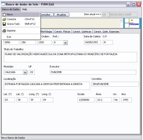The height and width of the screenshot is (140, 143).
Task: Click the Long. minutes field 04
Action: [x=48, y=100]
